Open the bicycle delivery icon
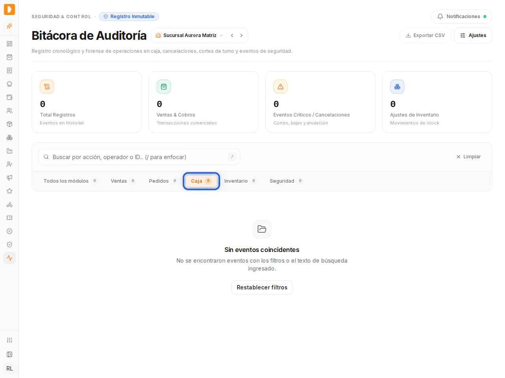The image size is (505, 378). (9, 204)
